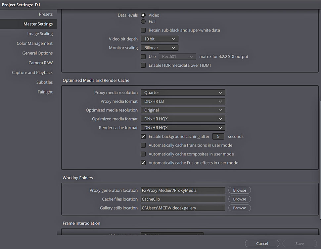
Task: Enable HDR metadata over HDMI checkbox
Action: [x=143, y=65]
